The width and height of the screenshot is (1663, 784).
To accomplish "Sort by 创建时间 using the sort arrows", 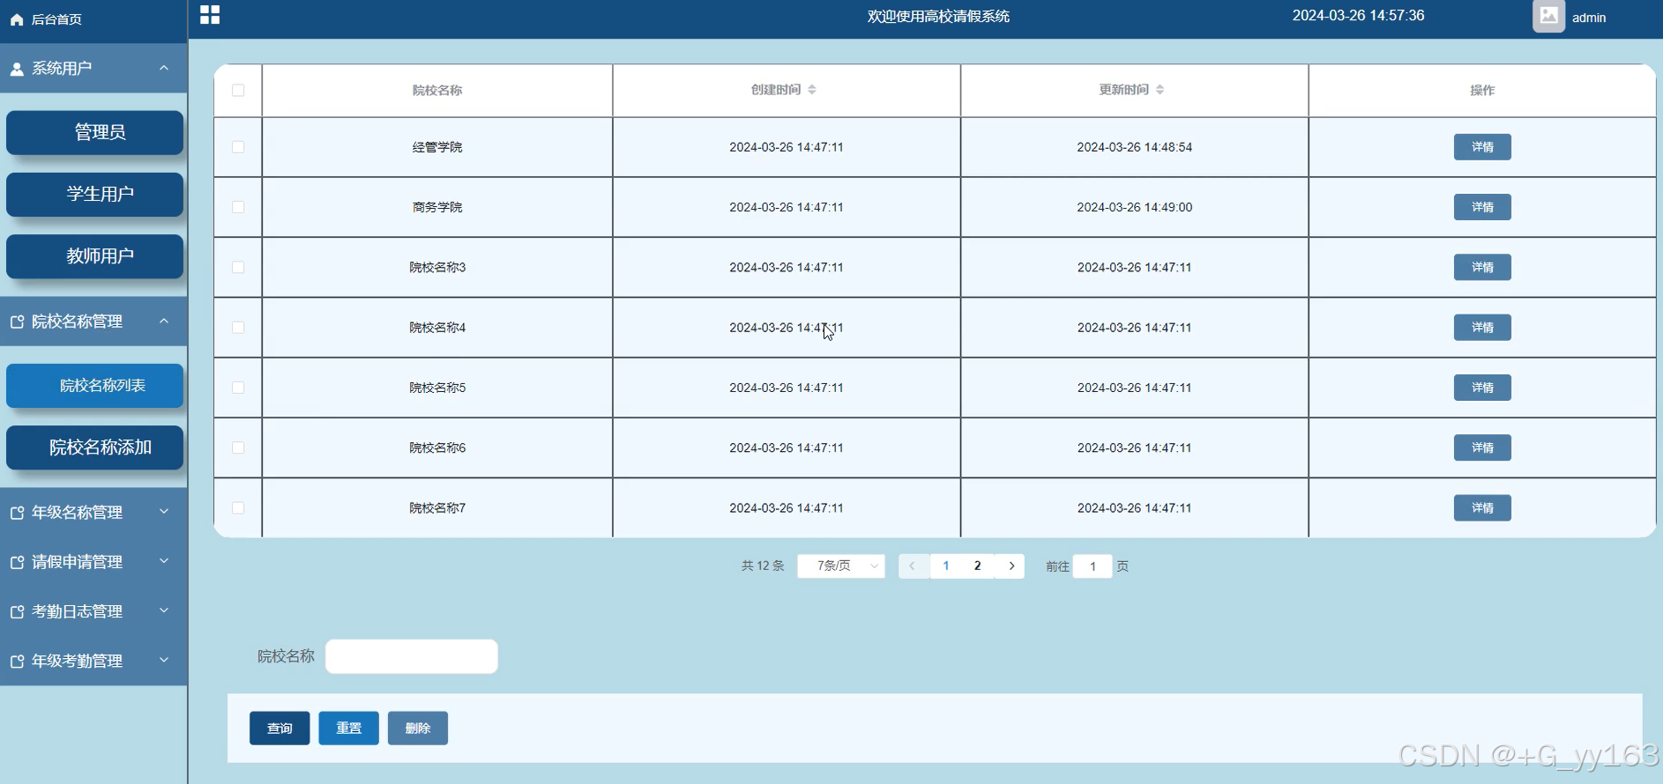I will [x=812, y=90].
